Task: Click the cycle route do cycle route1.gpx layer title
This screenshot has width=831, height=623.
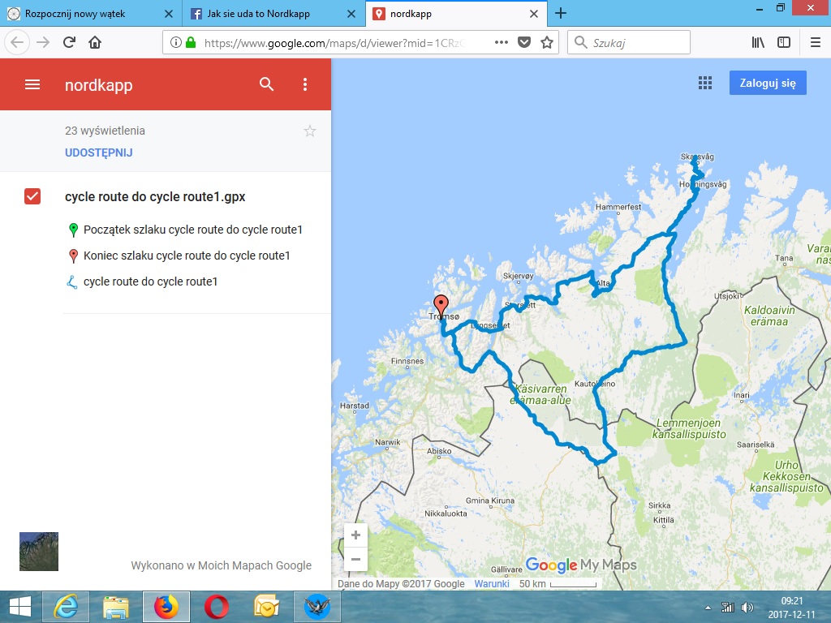Action: tap(155, 196)
